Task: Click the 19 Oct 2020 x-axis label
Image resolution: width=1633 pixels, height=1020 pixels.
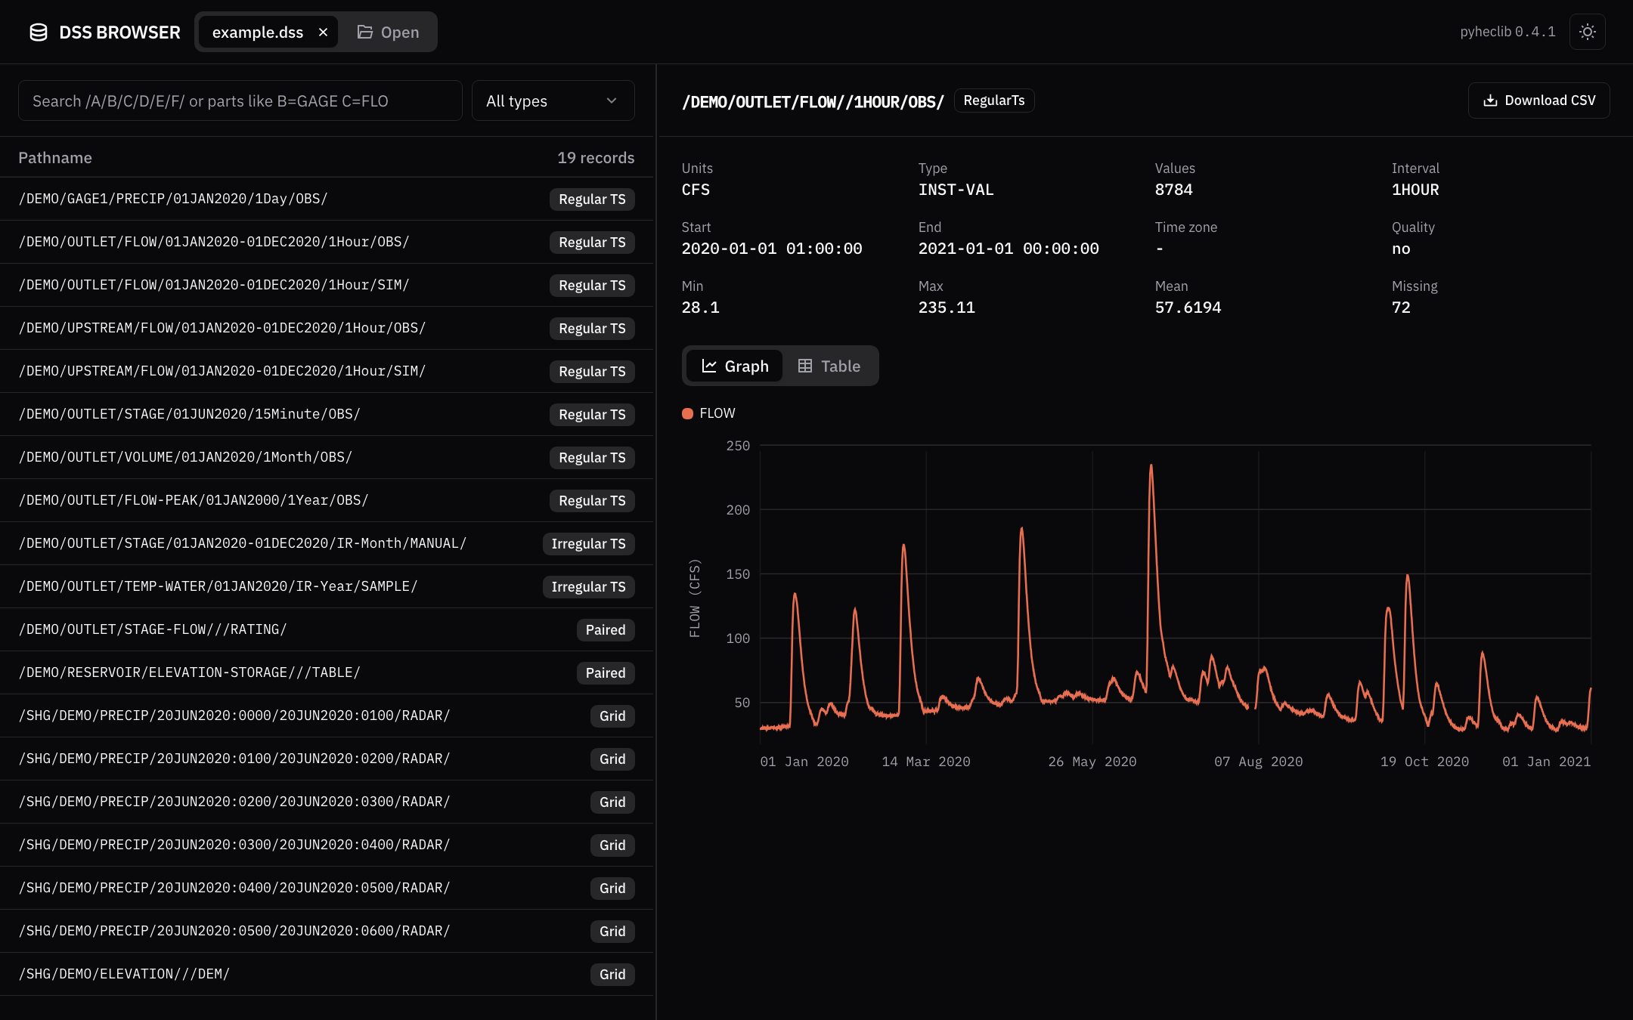Action: [x=1424, y=762]
